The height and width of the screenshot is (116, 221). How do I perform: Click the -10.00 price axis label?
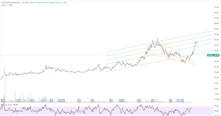pyautogui.click(x=217, y=99)
